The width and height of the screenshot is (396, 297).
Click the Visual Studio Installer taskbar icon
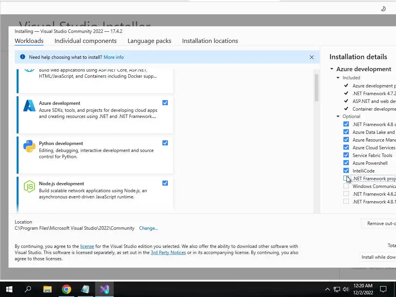(104, 289)
